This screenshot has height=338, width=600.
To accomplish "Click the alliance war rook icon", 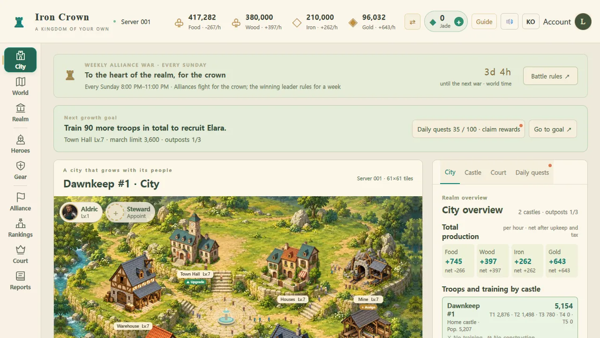I will [x=70, y=75].
